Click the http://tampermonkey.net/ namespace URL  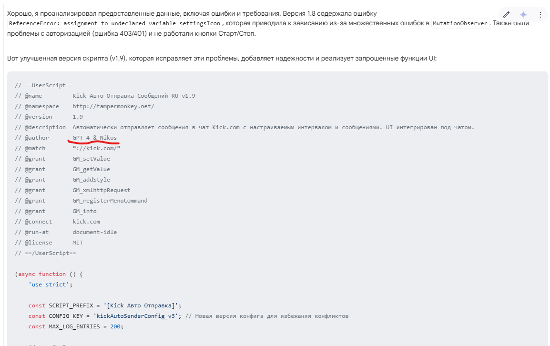point(113,106)
